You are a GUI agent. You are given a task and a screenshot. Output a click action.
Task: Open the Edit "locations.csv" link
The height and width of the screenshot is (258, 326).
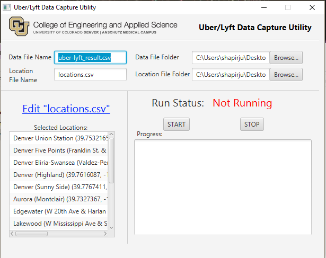point(66,109)
